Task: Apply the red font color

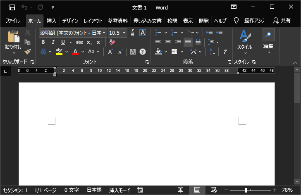Action: point(75,52)
